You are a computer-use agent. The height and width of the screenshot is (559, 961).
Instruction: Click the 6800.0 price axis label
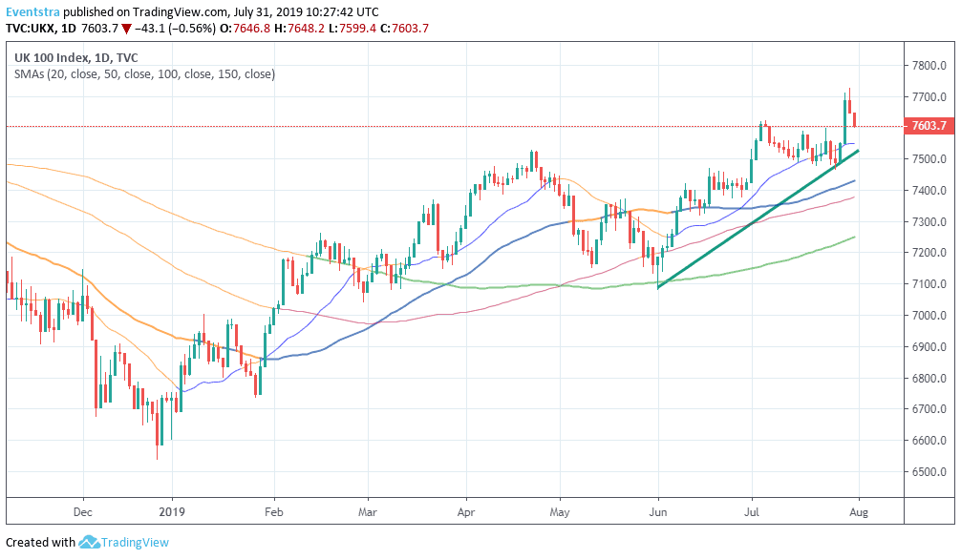click(x=929, y=379)
